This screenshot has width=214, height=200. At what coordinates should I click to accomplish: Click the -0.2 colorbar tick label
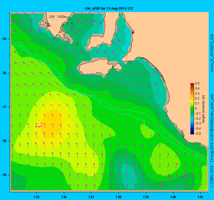click(x=198, y=118)
